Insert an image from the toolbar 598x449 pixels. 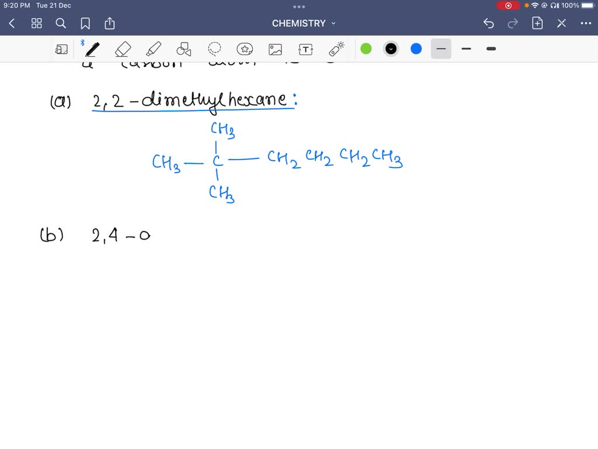click(x=275, y=49)
